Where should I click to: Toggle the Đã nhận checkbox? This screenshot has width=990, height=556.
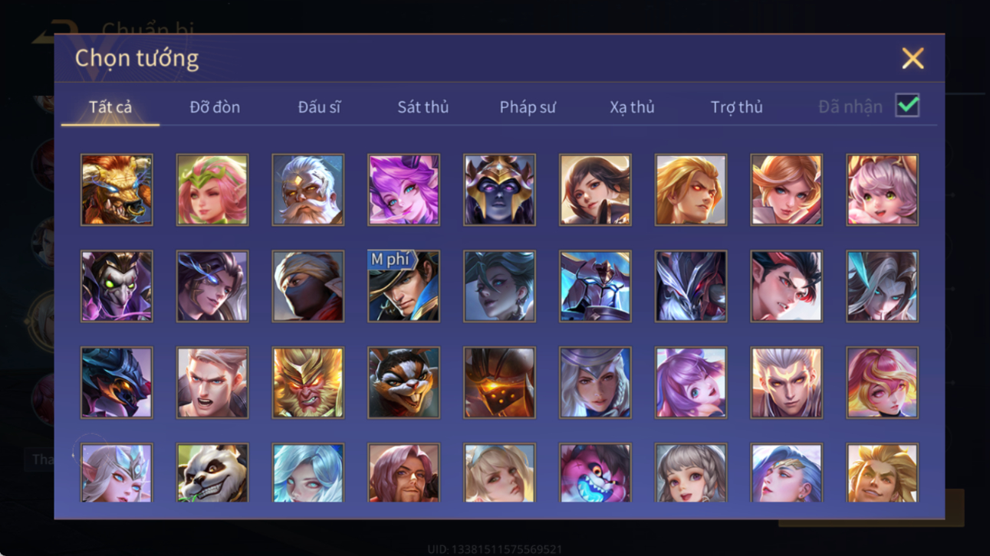[x=907, y=106]
